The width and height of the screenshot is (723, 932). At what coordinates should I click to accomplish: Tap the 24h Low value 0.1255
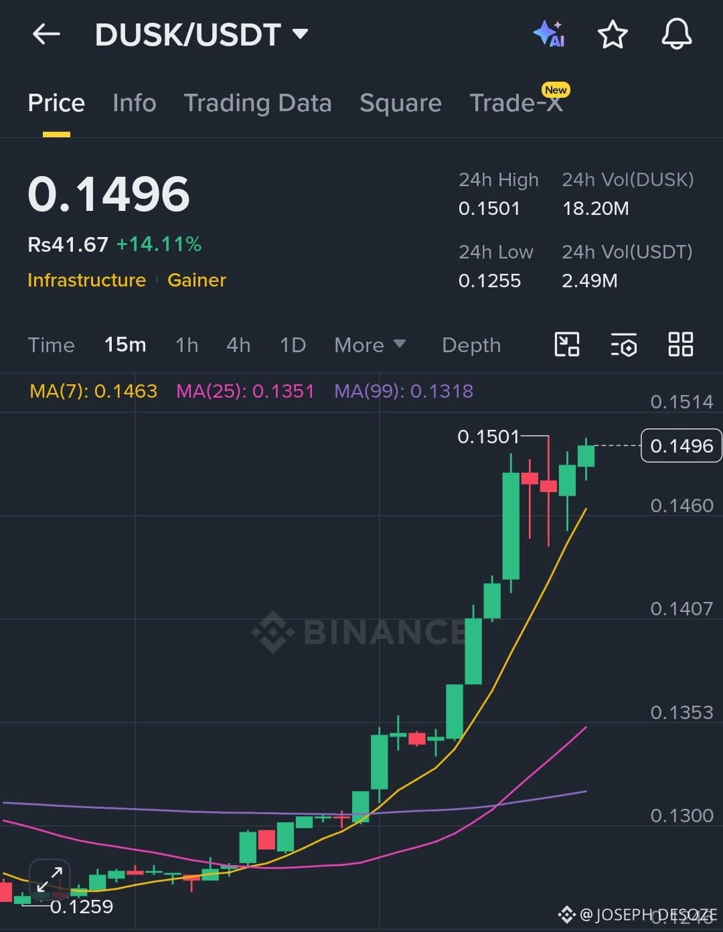pyautogui.click(x=489, y=281)
